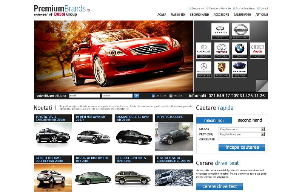Click the lock icon beside cont nou
302x195 pixels.
(x=153, y=96)
